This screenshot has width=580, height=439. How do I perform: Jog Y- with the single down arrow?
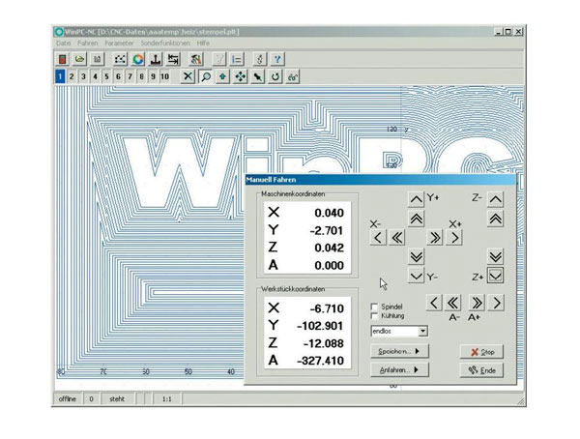pos(416,276)
